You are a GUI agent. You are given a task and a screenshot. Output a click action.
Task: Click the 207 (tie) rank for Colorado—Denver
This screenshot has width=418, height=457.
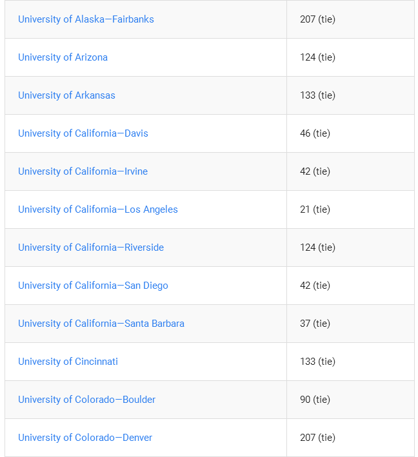(x=317, y=438)
